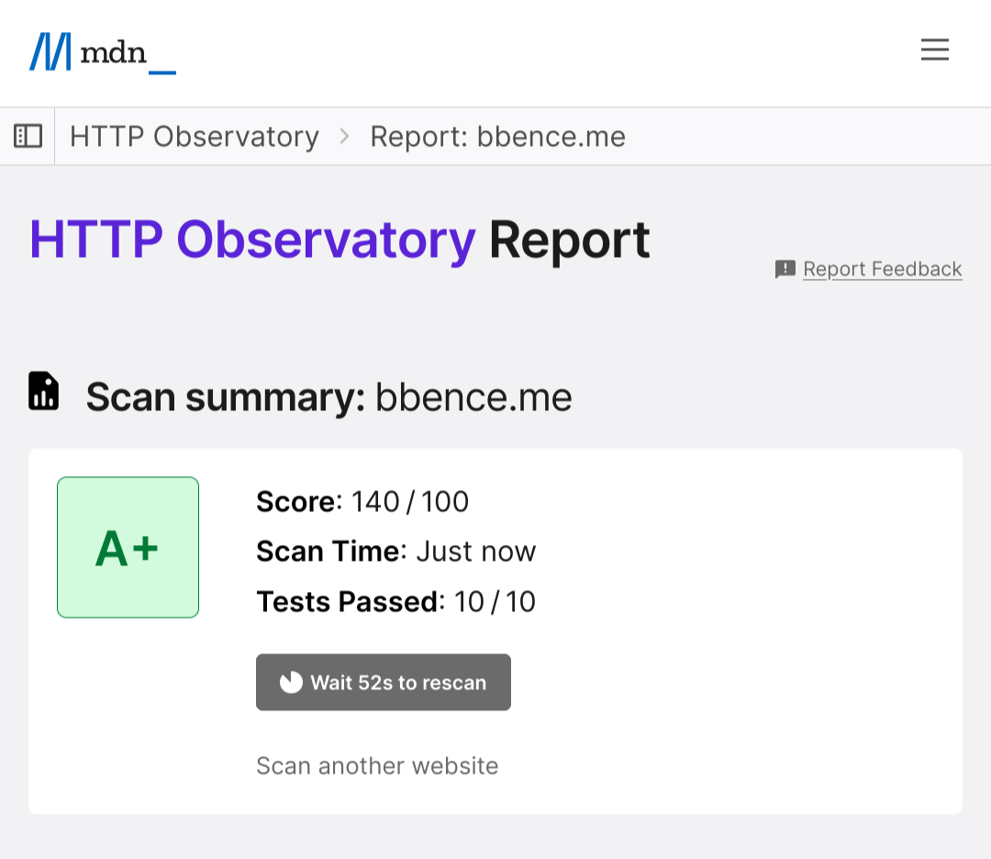Toggle the sidebar panel icon

(x=28, y=136)
